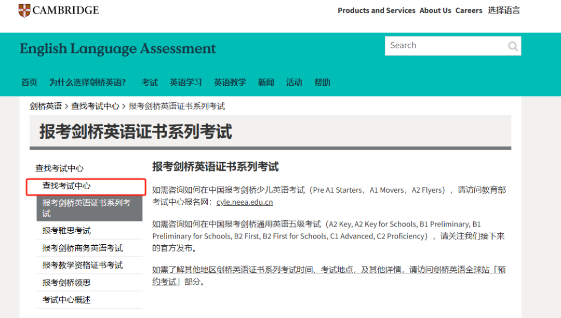Select 考试中心概述 in sidebar
The width and height of the screenshot is (561, 318).
point(89,300)
